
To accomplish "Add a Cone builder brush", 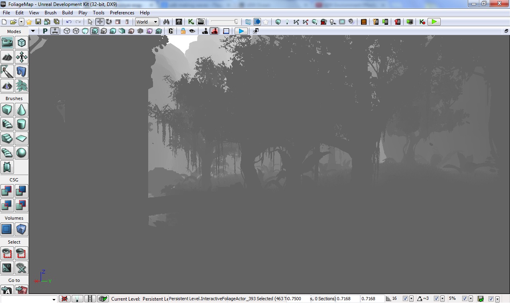I will click(22, 110).
